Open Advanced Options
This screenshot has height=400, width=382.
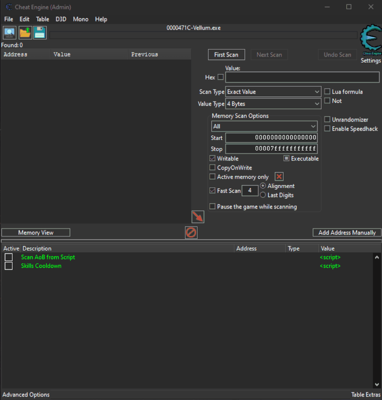click(x=26, y=394)
